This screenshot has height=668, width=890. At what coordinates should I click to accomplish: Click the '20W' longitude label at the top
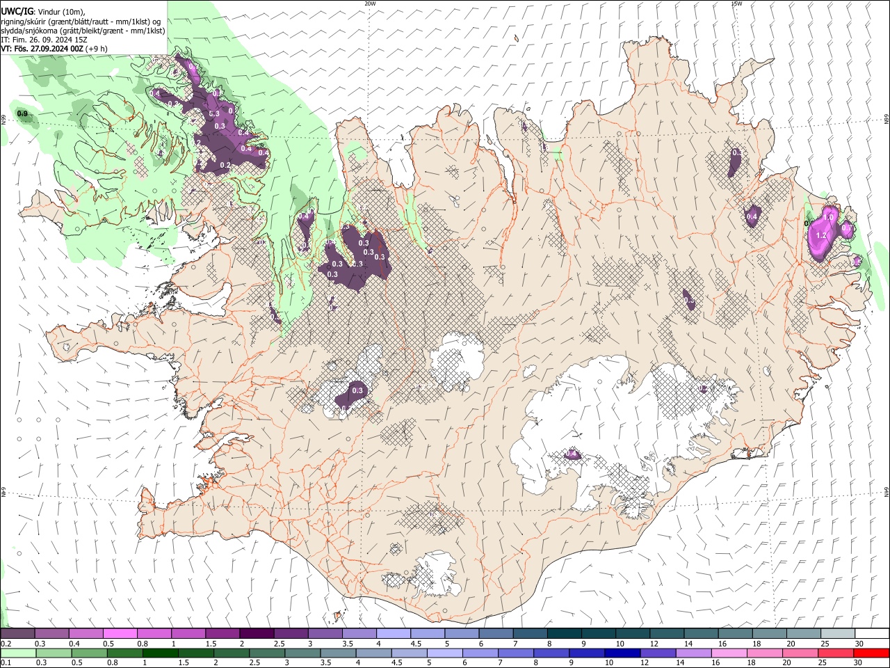click(x=370, y=3)
